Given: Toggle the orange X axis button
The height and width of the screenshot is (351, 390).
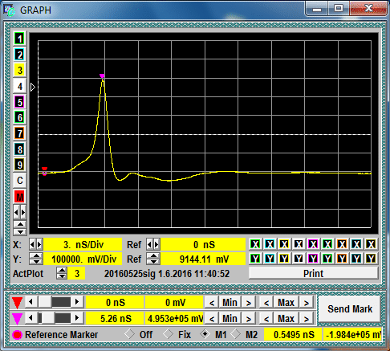Looking at the screenshot, I should coord(342,244).
